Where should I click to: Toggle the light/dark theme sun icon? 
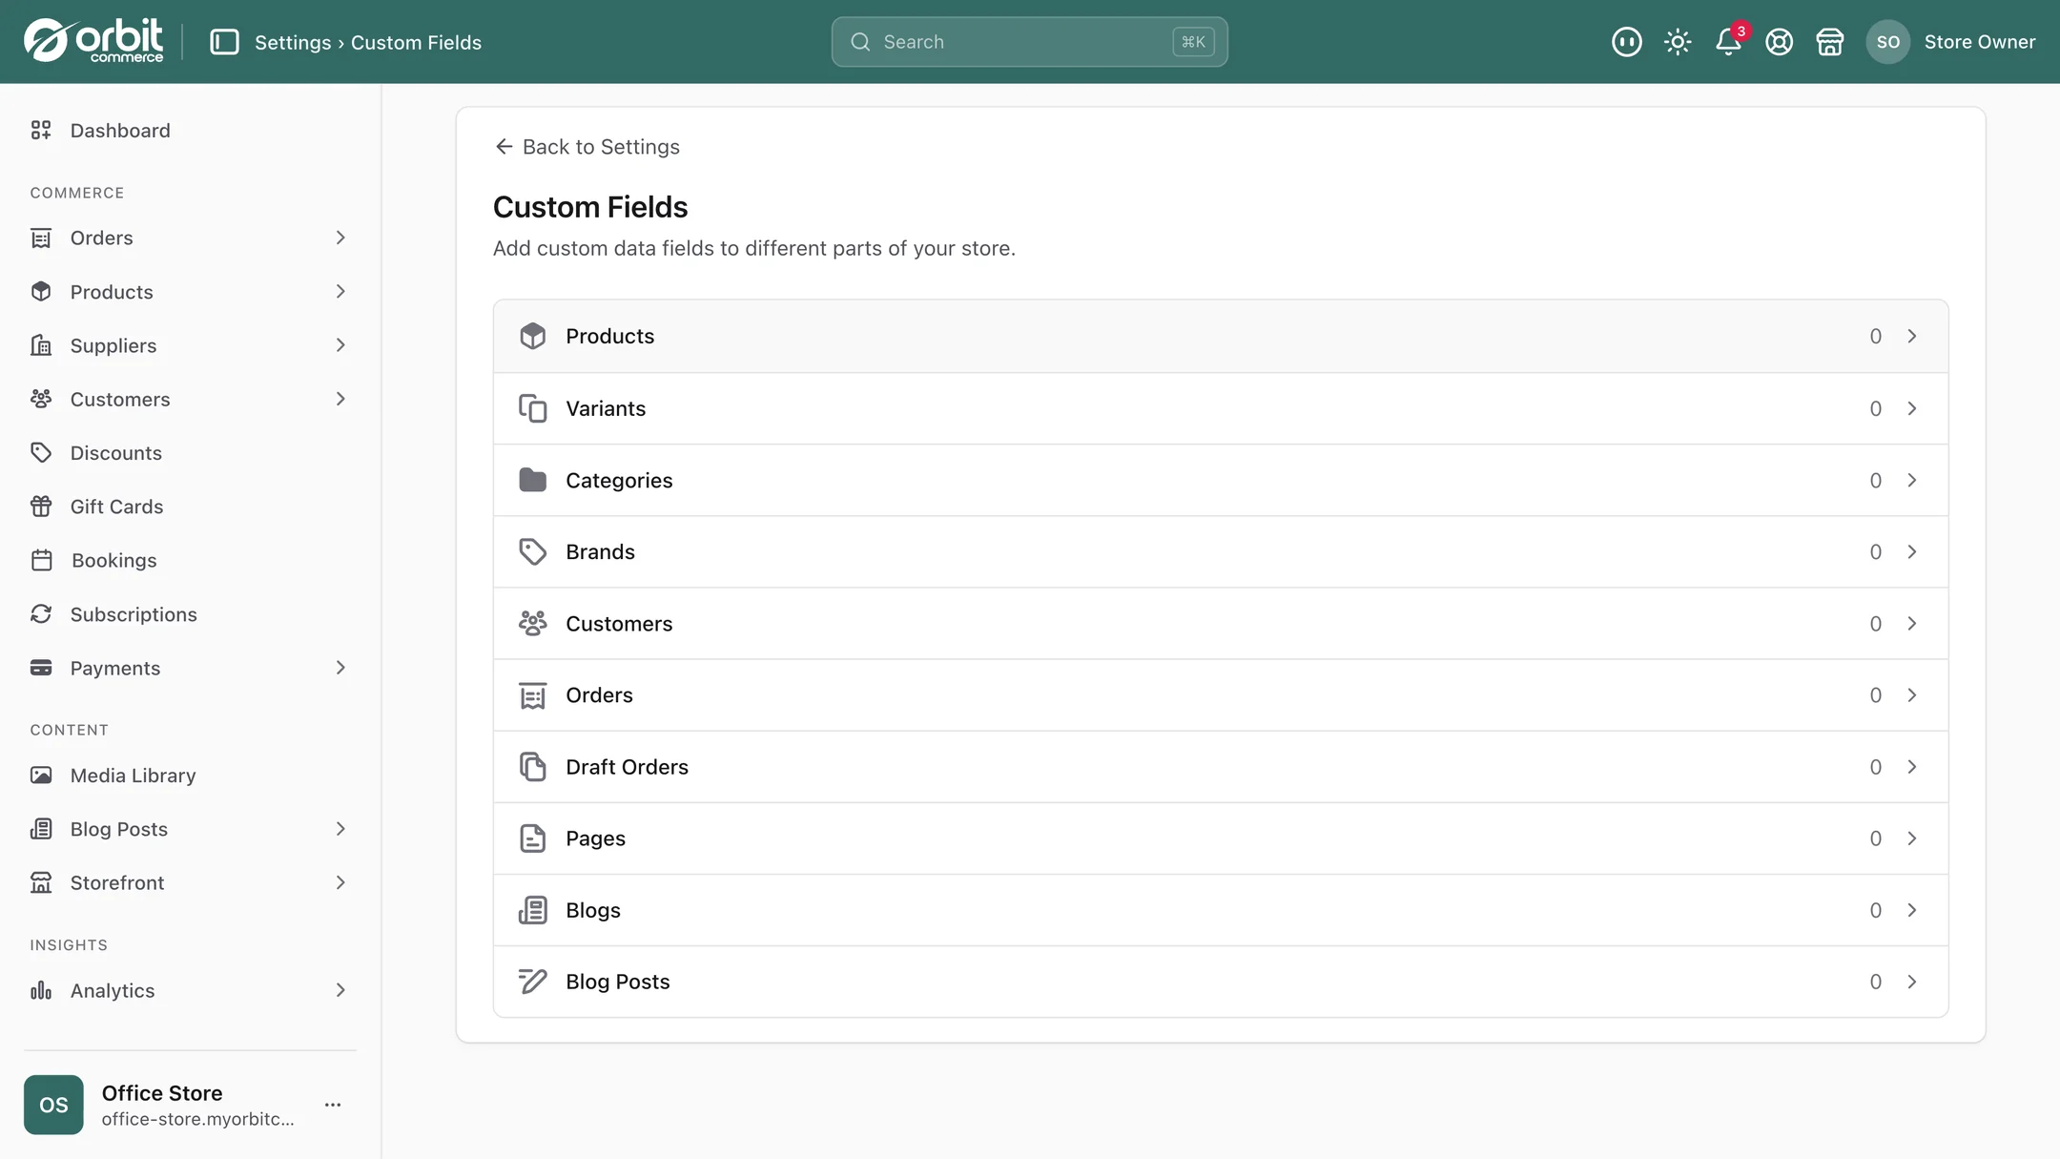pyautogui.click(x=1677, y=42)
